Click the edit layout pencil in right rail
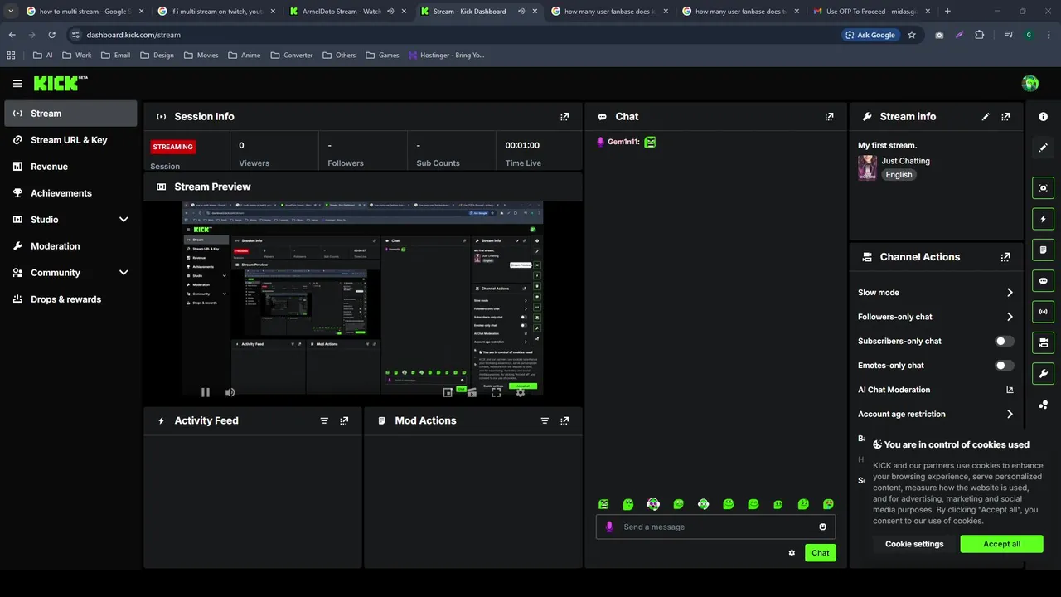The width and height of the screenshot is (1061, 597). tap(1044, 148)
